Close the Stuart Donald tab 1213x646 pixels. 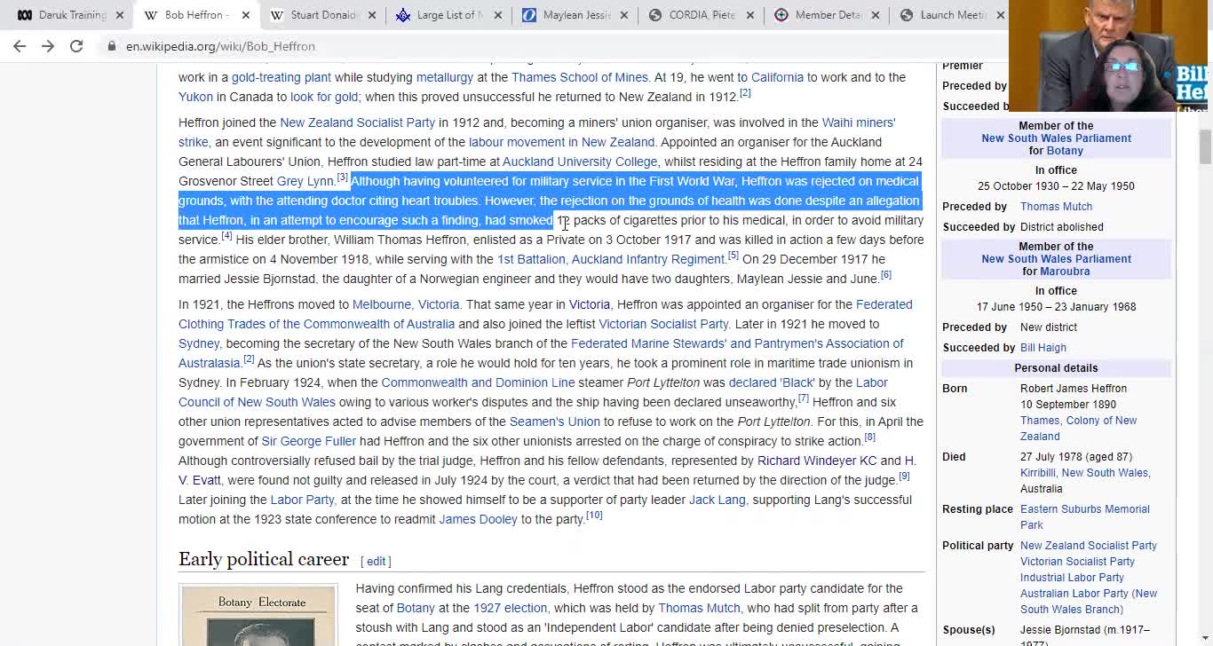372,15
